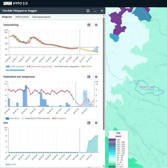The width and height of the screenshot is (167, 168).
Task: Click the circled X deselect area icon
Action: [88, 11]
